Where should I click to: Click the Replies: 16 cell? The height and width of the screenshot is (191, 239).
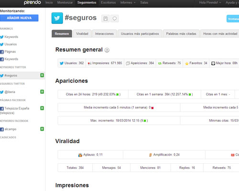click(187, 168)
